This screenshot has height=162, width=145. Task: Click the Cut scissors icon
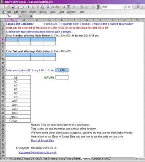48,7
